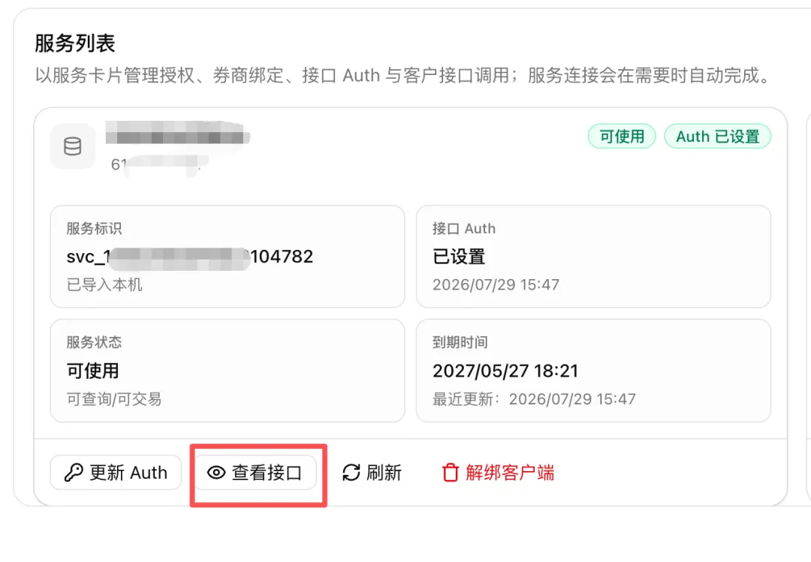Viewport: 811px width, 562px height.
Task: Click the 服务列表 heading
Action: click(75, 43)
